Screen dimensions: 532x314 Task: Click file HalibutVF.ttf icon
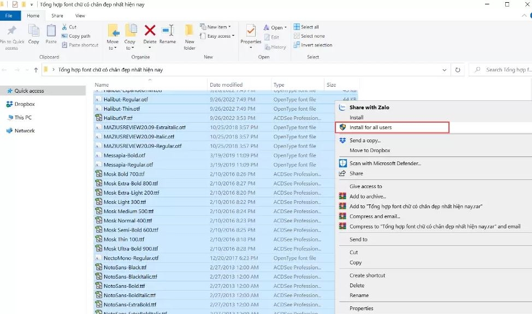point(99,118)
